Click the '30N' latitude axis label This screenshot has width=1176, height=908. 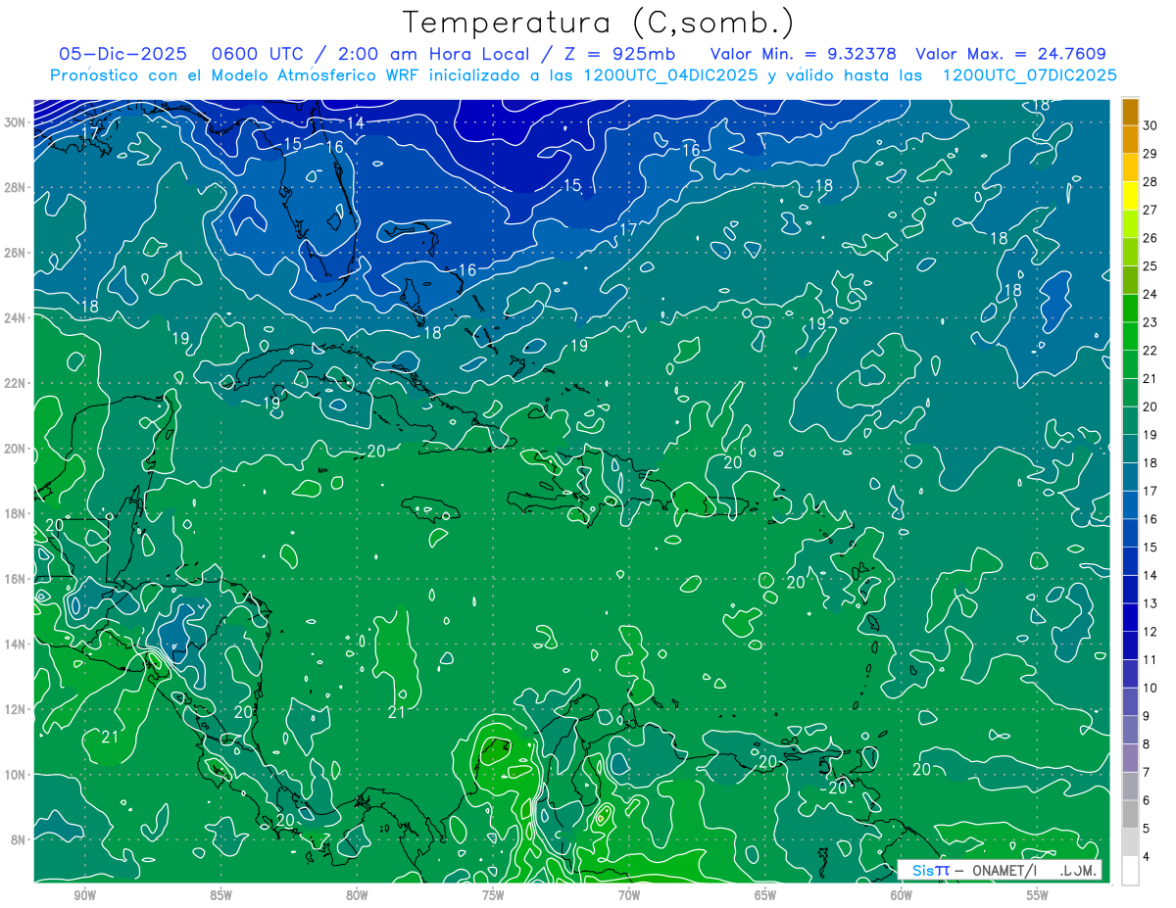(x=17, y=121)
